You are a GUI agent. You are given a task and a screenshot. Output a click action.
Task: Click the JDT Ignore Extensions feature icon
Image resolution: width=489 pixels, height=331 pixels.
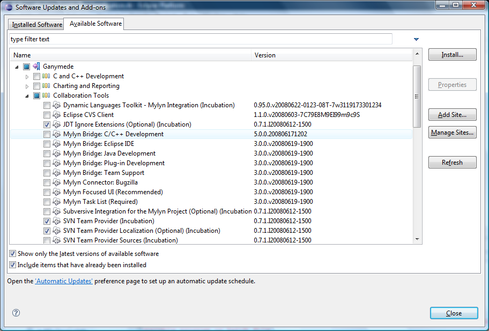tap(56, 124)
